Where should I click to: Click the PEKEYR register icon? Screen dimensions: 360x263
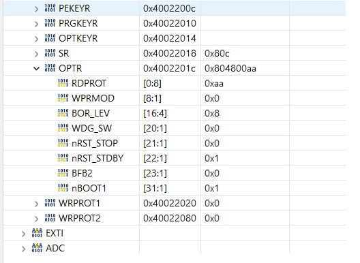[x=50, y=8]
